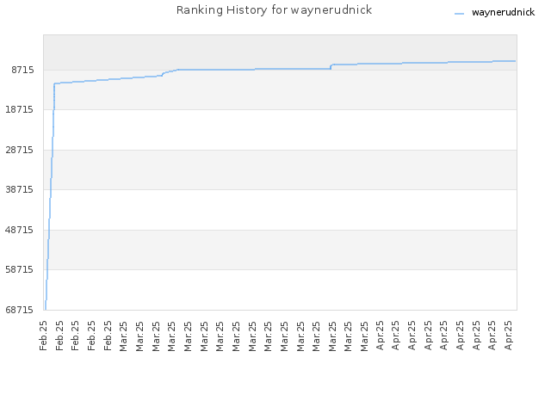This screenshot has width=551, height=413.
Task: Click the 38715 y-axis label
Action: [20, 189]
